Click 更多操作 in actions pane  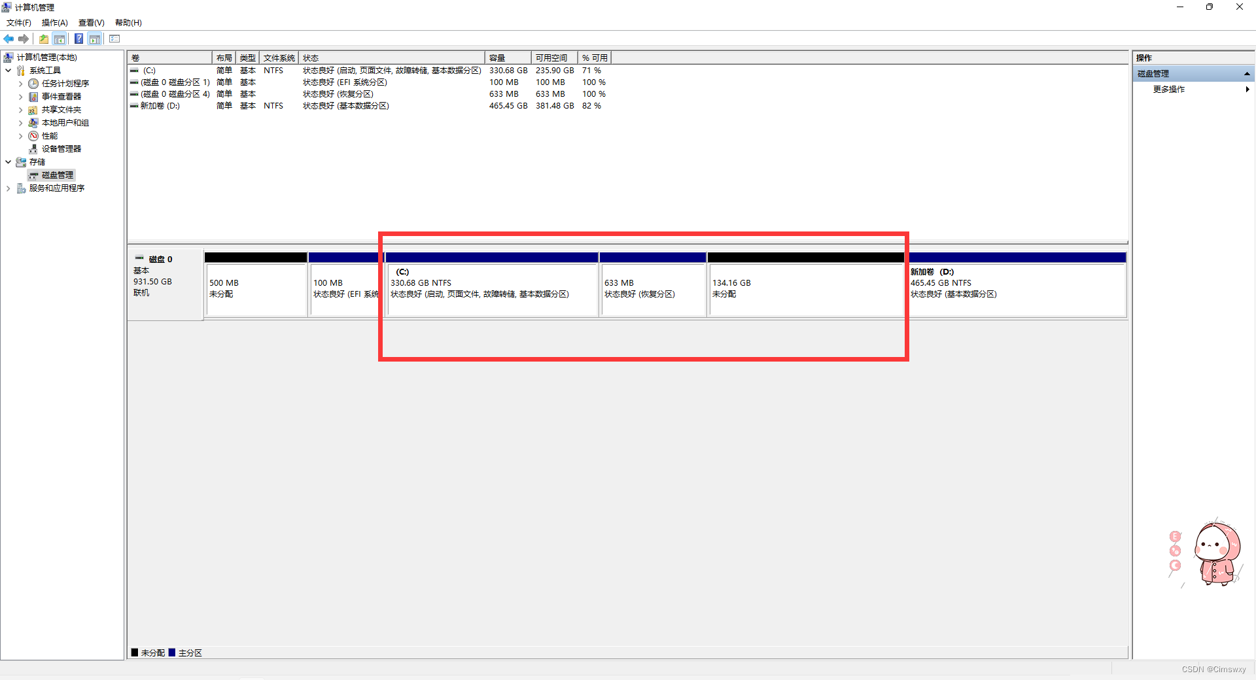1169,90
